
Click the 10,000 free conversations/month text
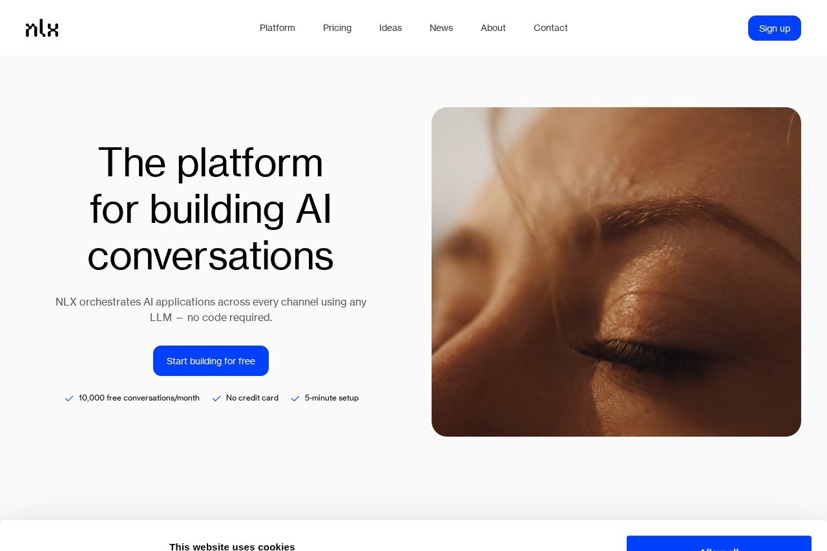pyautogui.click(x=139, y=398)
